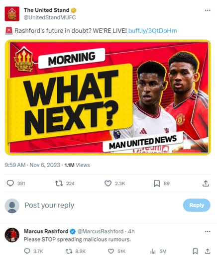Share the United Stand post
The height and width of the screenshot is (258, 217).
pos(206,183)
